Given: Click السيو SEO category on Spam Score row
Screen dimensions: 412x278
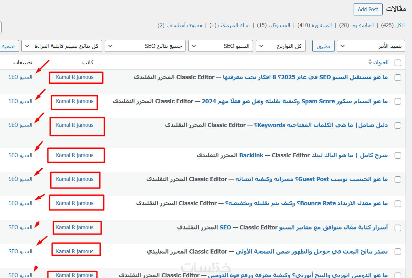Looking at the screenshot, I should click(20, 101).
